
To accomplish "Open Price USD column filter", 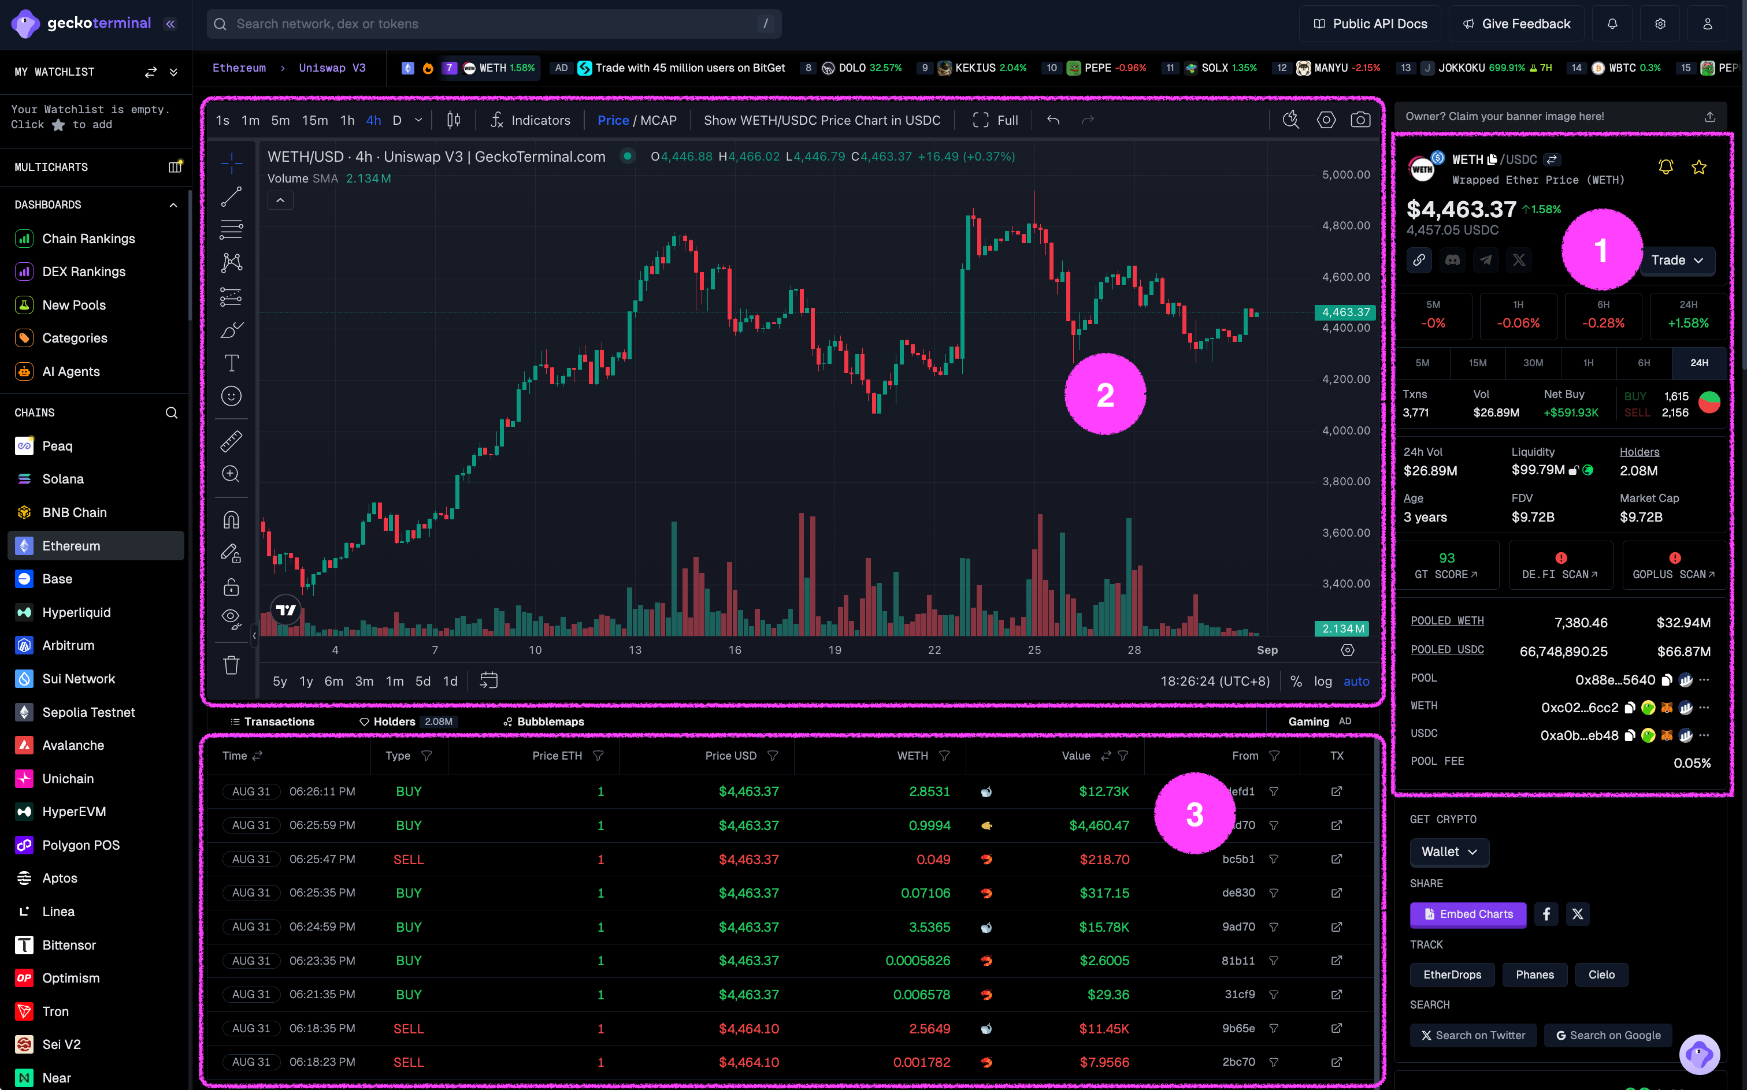I will pyautogui.click(x=773, y=756).
